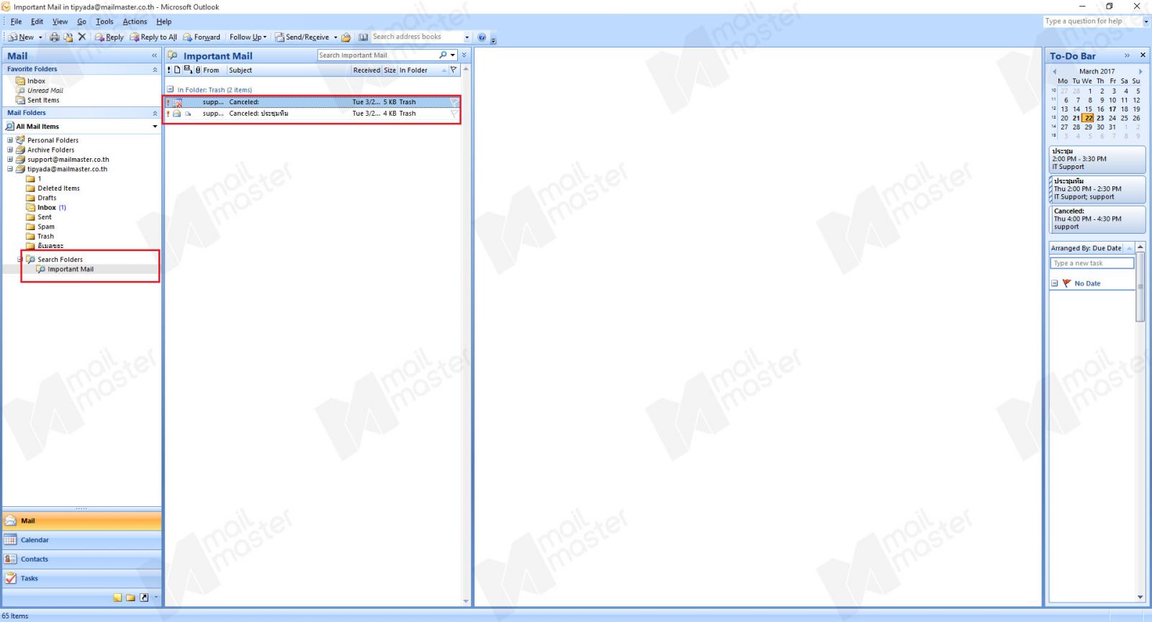
Task: Open the Actions menu
Action: (135, 22)
